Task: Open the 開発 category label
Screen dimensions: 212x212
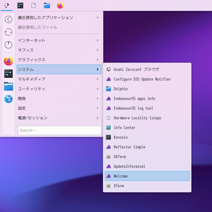Action: pos(22,98)
